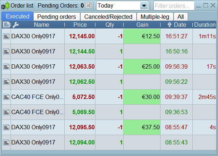This screenshot has height=156, width=218.
Task: Click the Price column header
Action: [80, 25]
